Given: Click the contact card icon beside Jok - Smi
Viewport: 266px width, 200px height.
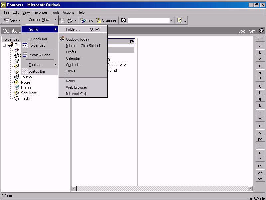Looking at the screenshot, I should tap(261, 31).
